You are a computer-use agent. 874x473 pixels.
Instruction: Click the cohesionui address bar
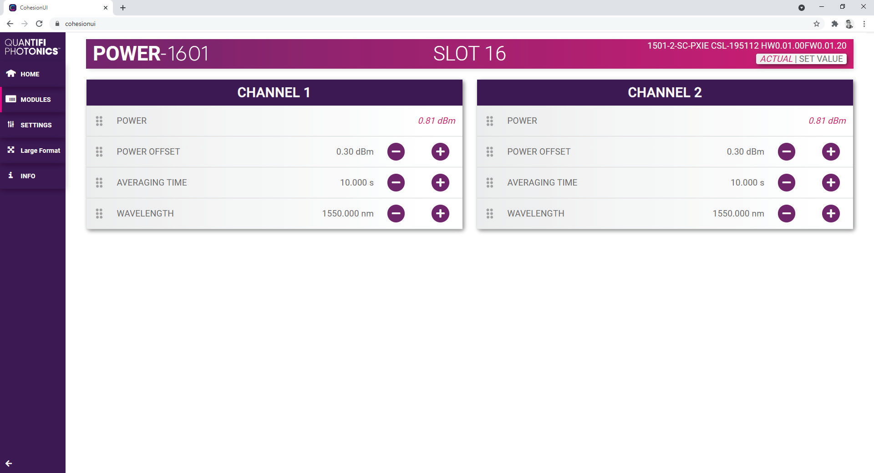(x=273, y=24)
